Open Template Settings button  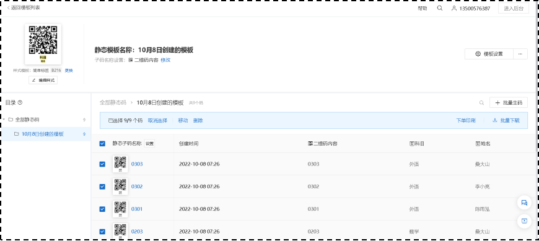pos(489,54)
